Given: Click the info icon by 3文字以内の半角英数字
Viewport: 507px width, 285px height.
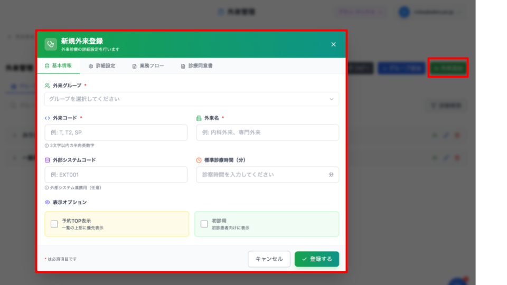Looking at the screenshot, I should (x=46, y=146).
